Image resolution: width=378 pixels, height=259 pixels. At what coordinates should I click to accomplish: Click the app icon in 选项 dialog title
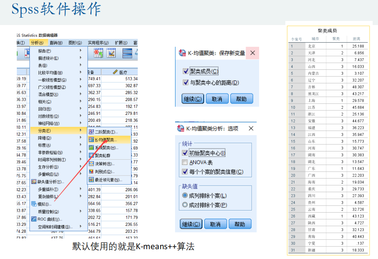click(x=180, y=128)
